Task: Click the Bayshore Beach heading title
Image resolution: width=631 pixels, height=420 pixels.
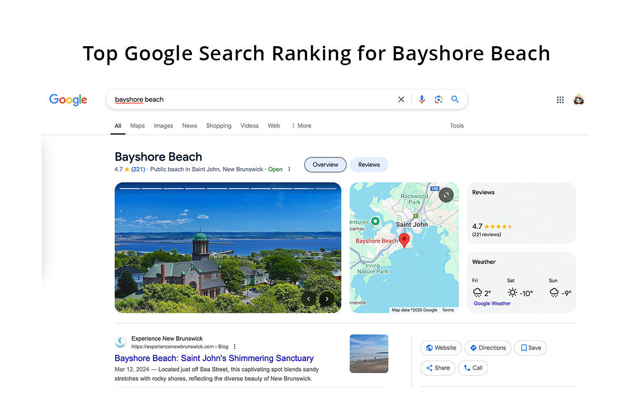Action: coord(158,156)
